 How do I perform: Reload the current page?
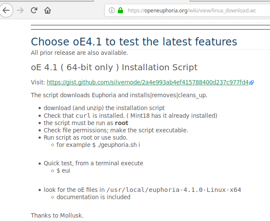[x=34, y=10]
